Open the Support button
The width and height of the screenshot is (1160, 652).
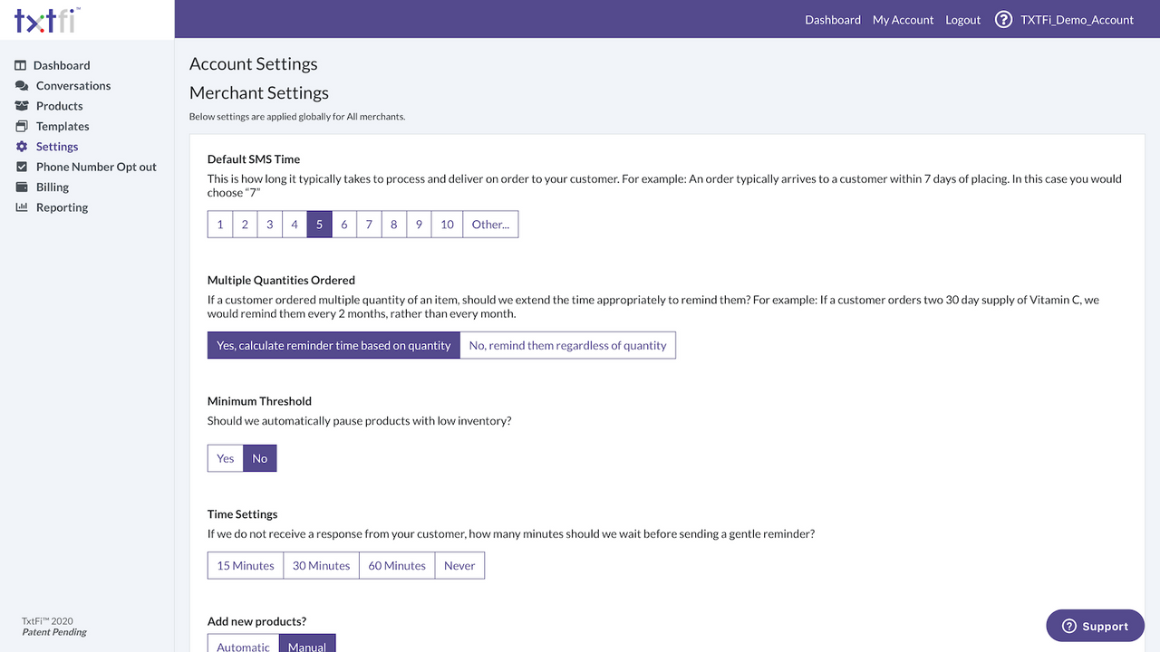(1095, 626)
